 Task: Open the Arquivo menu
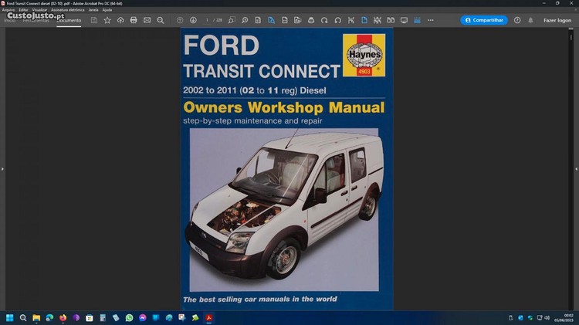click(x=8, y=10)
